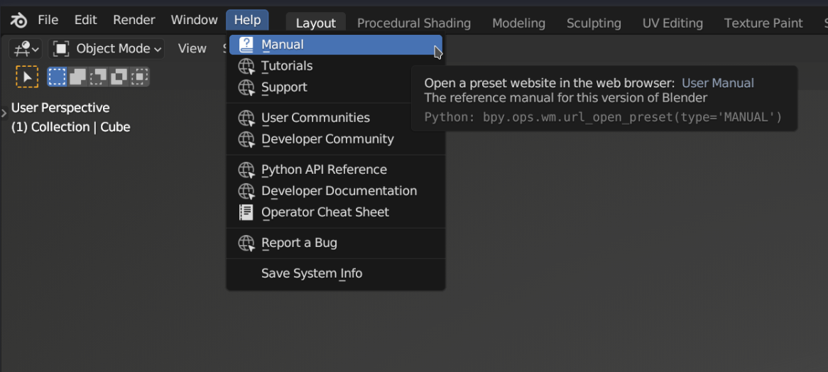Click the Developer Community globe icon

point(246,139)
